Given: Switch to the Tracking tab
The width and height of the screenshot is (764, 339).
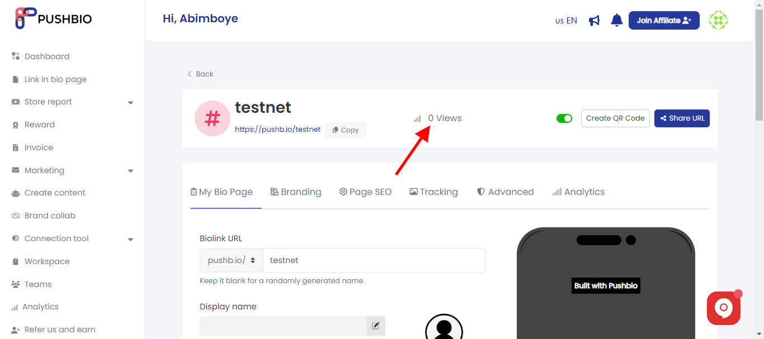Looking at the screenshot, I should [x=433, y=192].
